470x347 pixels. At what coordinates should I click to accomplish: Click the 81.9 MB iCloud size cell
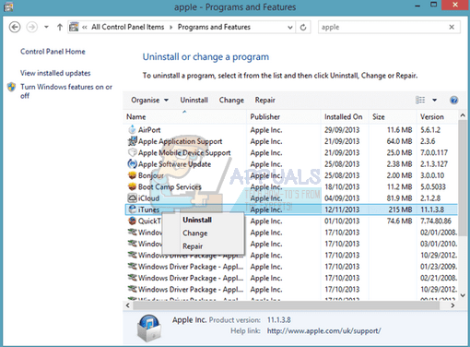[399, 198]
